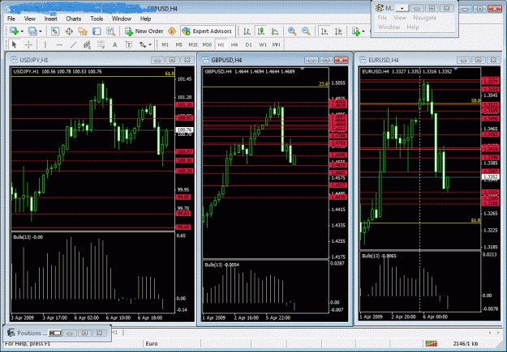
Task: Open the main Window menu
Action: (x=122, y=19)
